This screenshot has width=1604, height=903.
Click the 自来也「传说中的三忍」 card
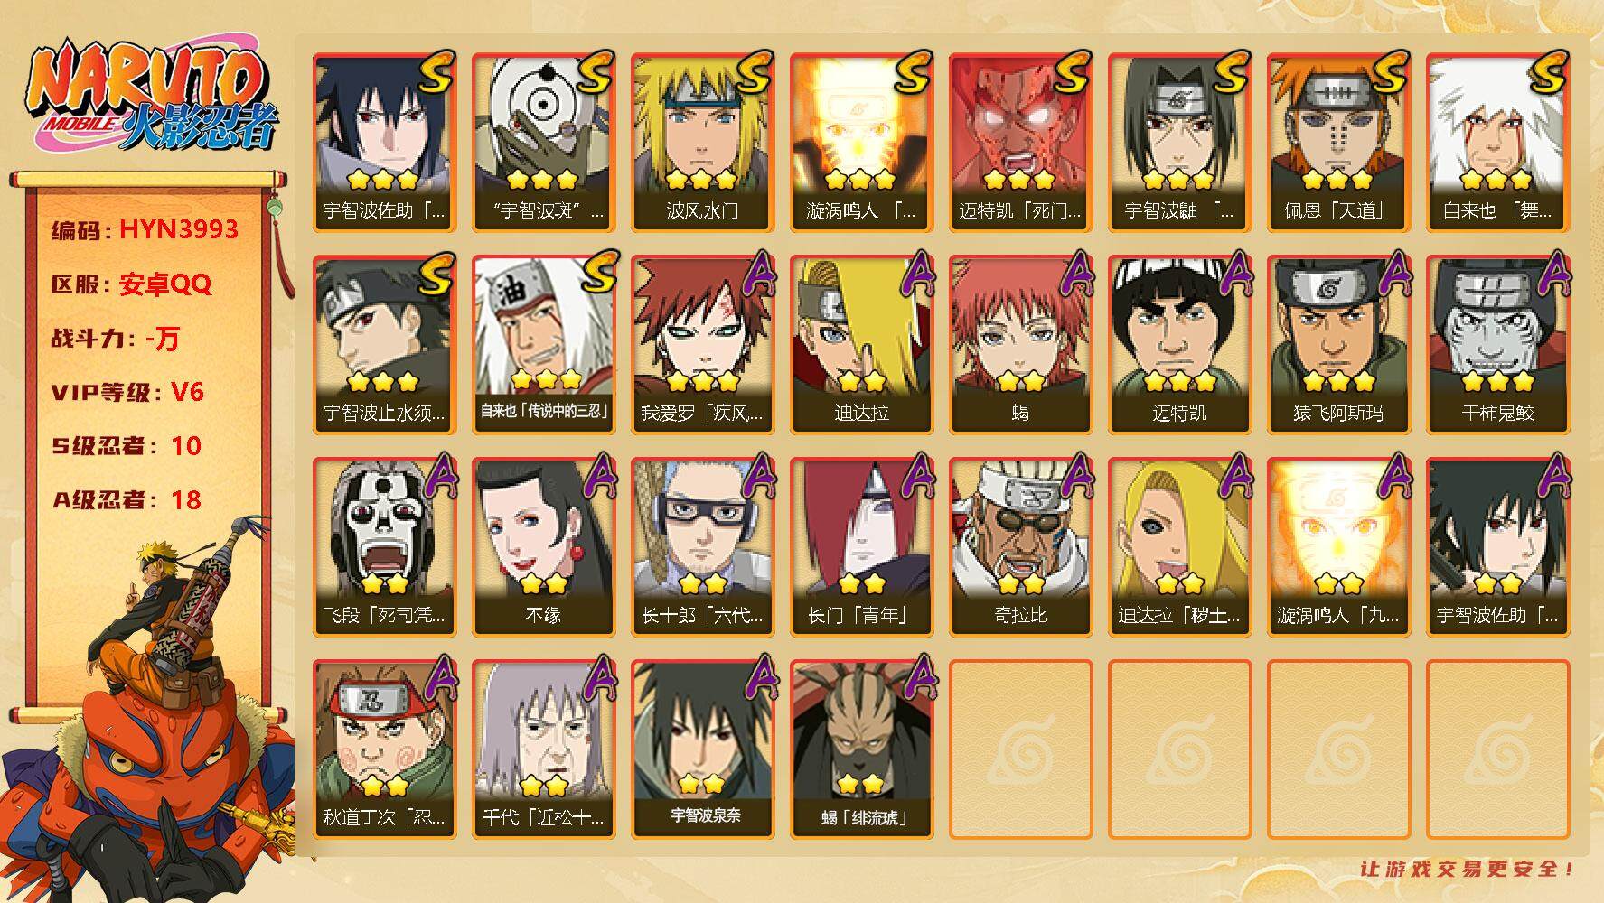(x=543, y=345)
